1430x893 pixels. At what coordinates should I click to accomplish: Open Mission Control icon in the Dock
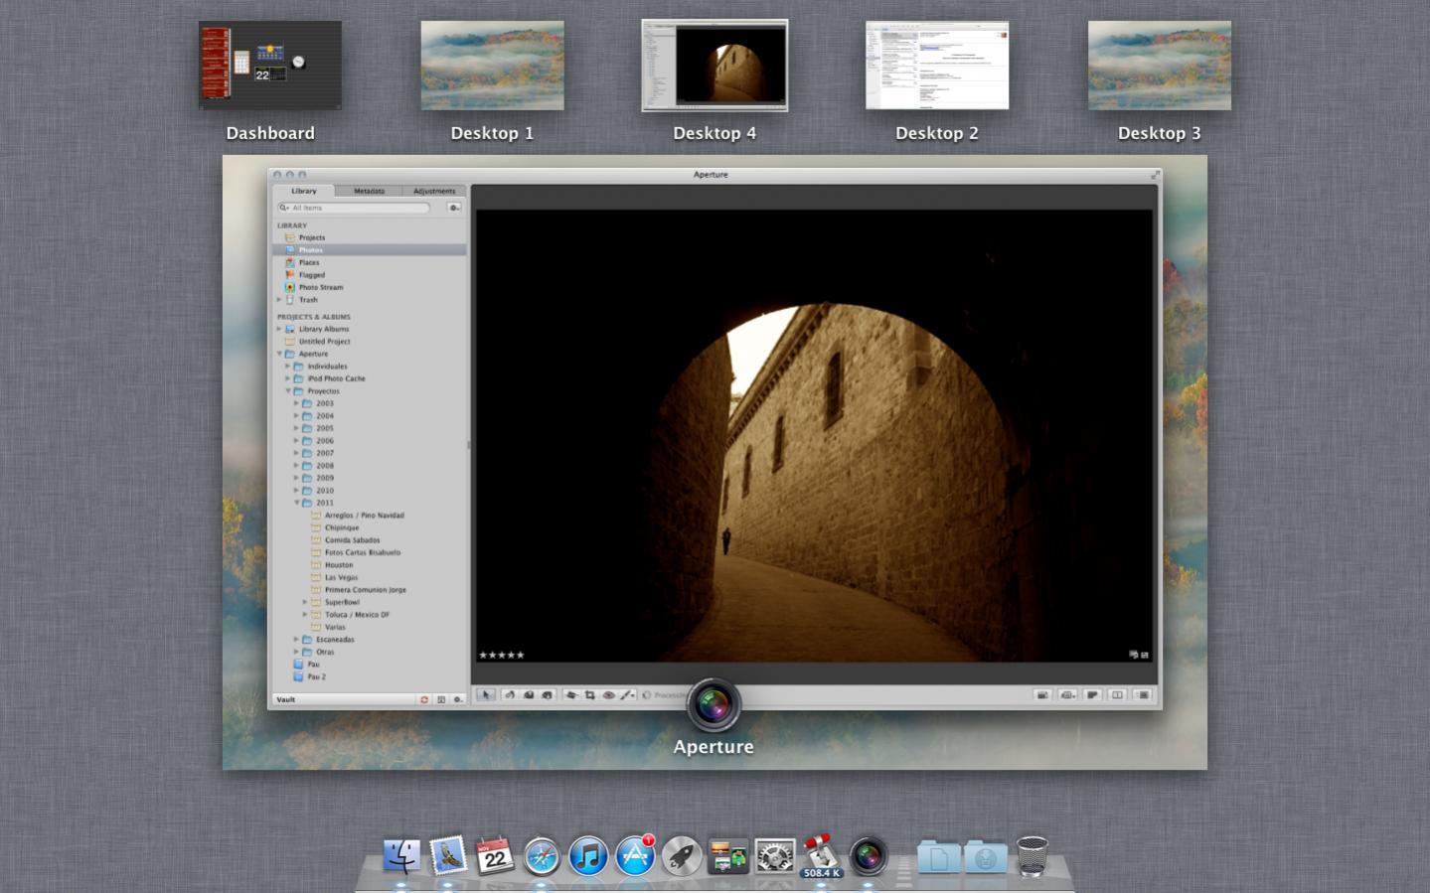point(727,856)
